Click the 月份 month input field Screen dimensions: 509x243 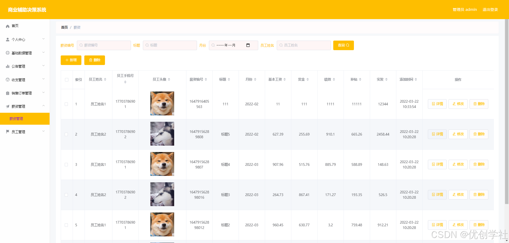coord(234,45)
